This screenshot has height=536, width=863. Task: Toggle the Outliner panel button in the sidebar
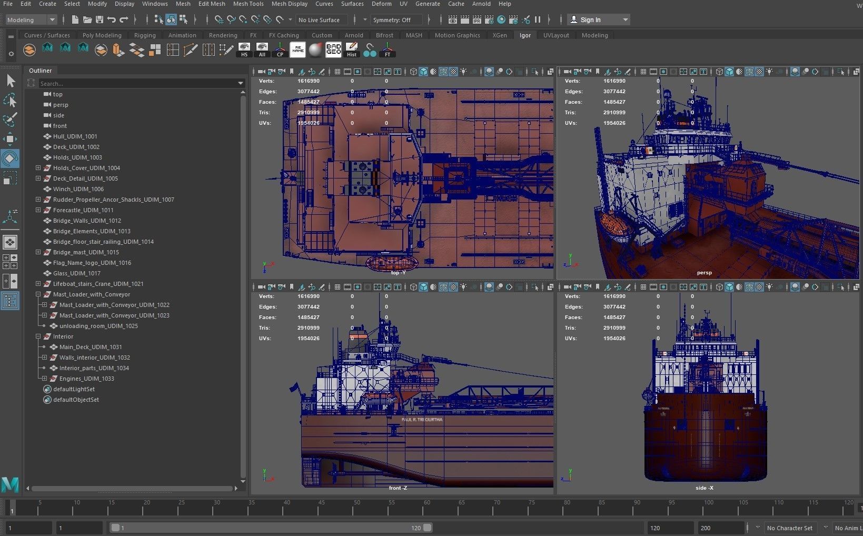click(10, 301)
